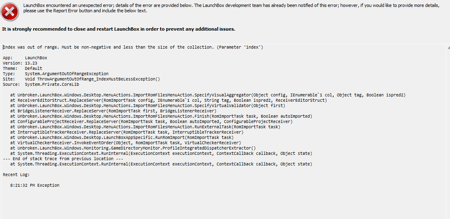Click the 'Theme: Default' line
The height and width of the screenshot is (219, 450).
(23, 68)
